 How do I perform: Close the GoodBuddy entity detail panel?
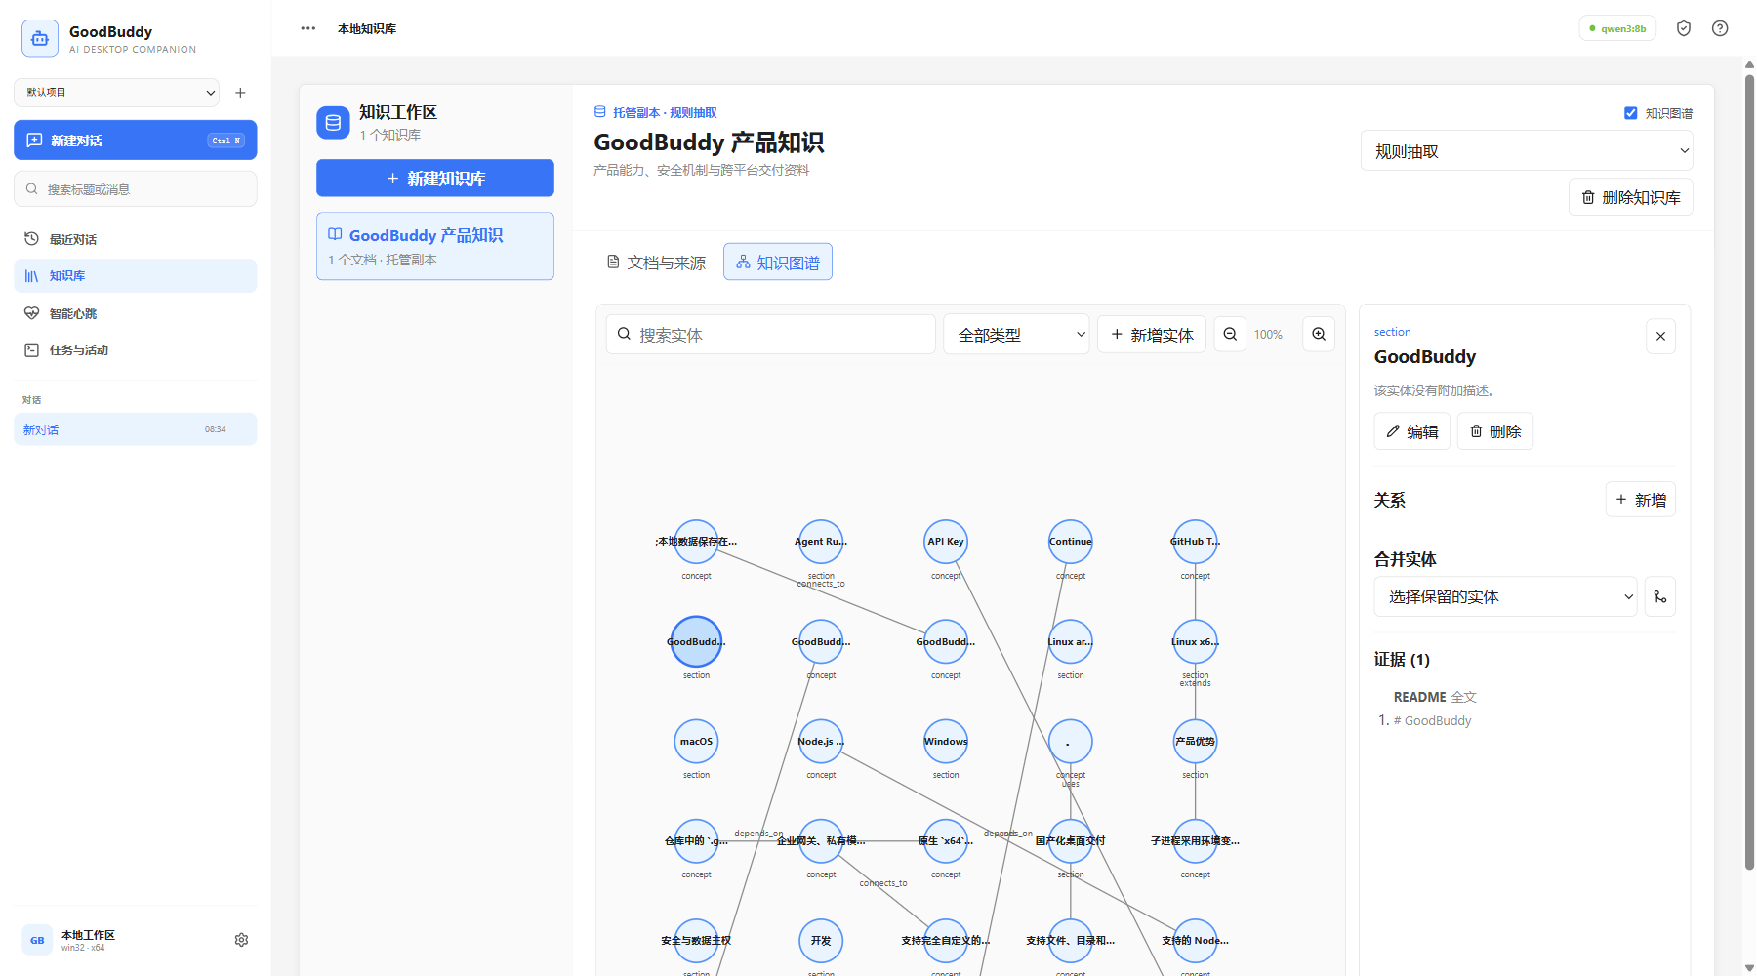(x=1660, y=337)
